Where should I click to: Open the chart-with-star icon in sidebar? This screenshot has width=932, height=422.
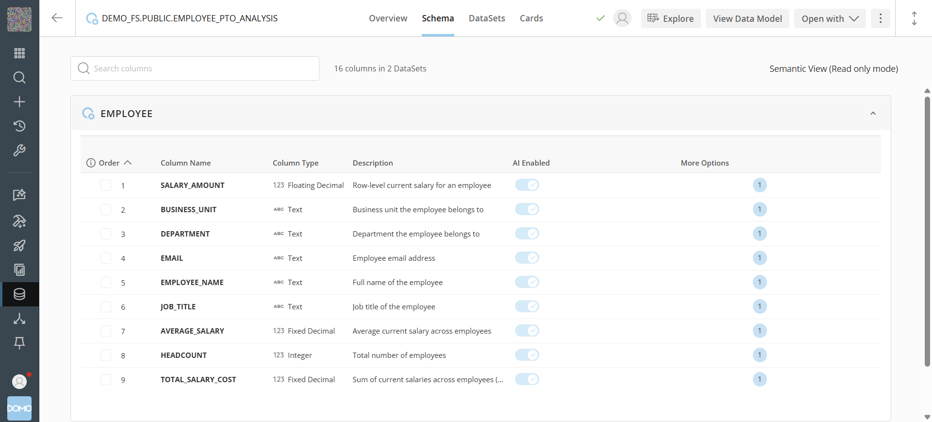[19, 195]
